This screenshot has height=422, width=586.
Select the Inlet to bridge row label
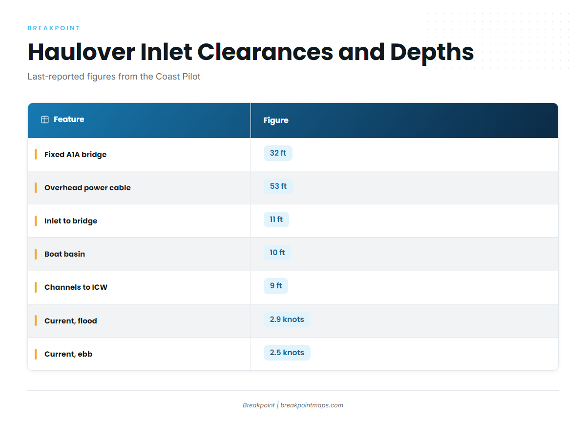(x=71, y=221)
